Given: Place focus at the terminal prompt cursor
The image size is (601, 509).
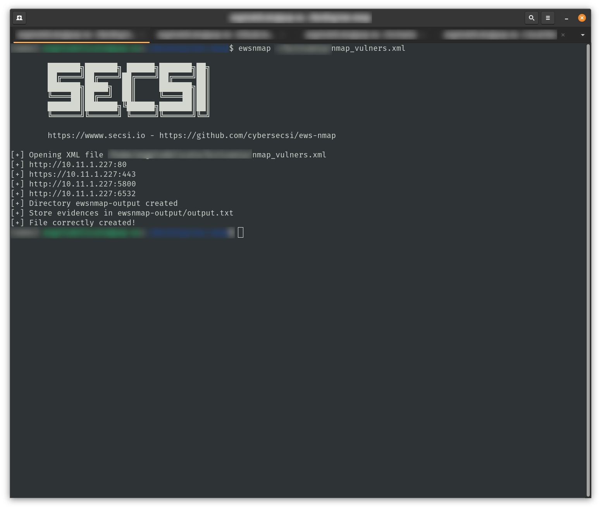Looking at the screenshot, I should pos(241,233).
